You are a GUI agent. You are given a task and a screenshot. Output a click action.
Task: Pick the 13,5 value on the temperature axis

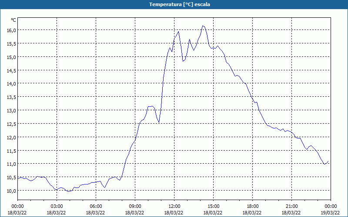pyautogui.click(x=11, y=97)
